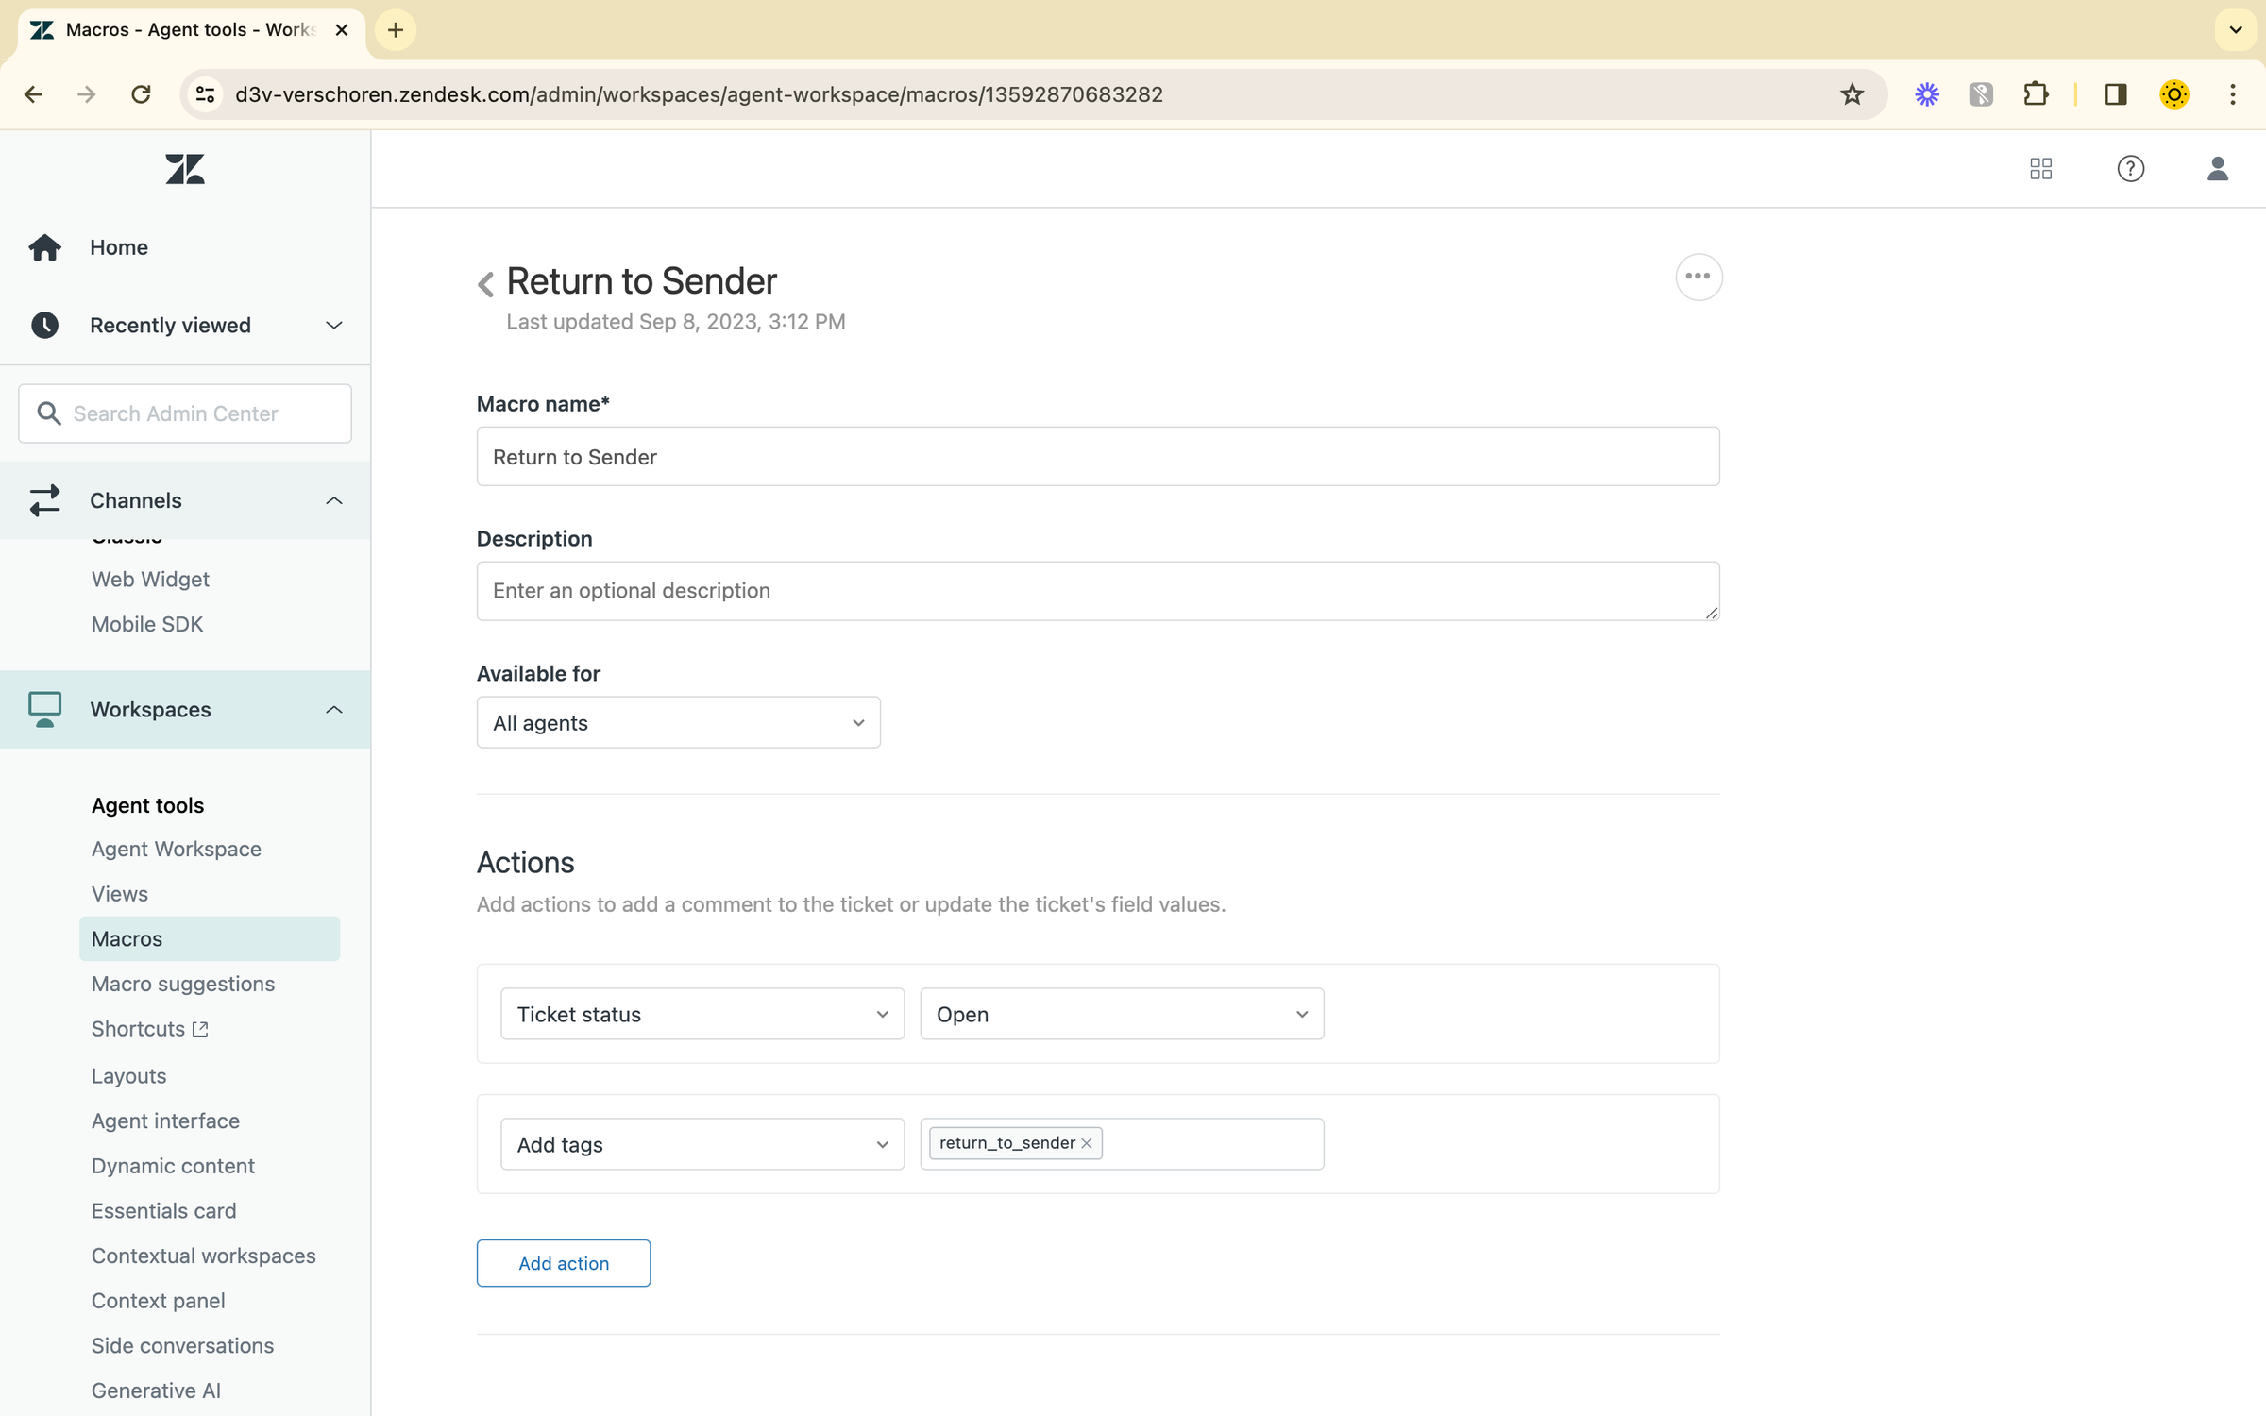Click the Recently viewed clock icon
2266x1416 pixels.
coord(44,325)
